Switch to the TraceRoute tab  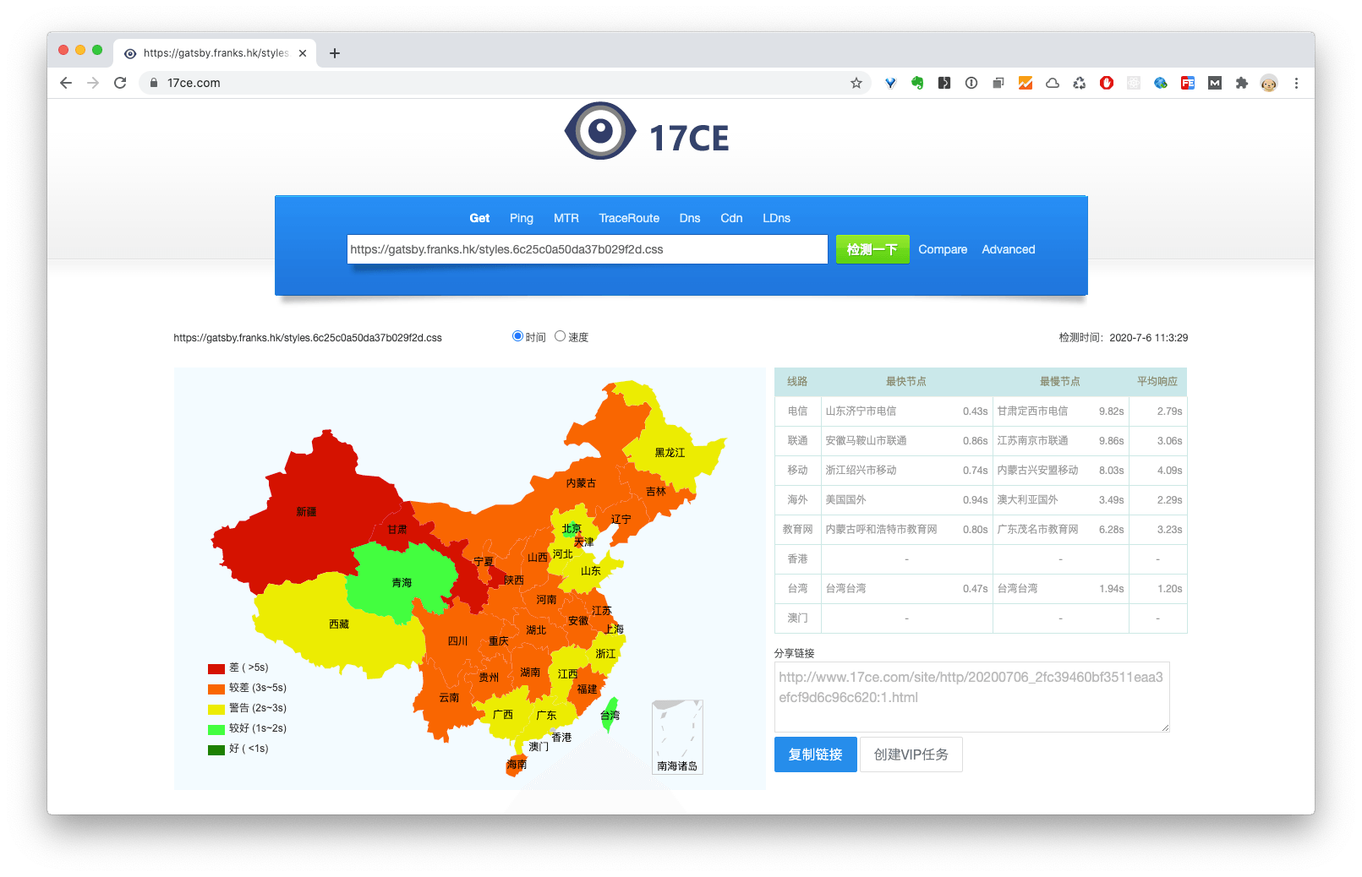click(629, 218)
